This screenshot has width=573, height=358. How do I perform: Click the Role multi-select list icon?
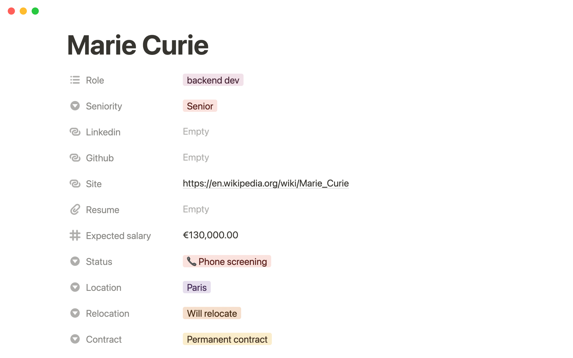pos(75,80)
